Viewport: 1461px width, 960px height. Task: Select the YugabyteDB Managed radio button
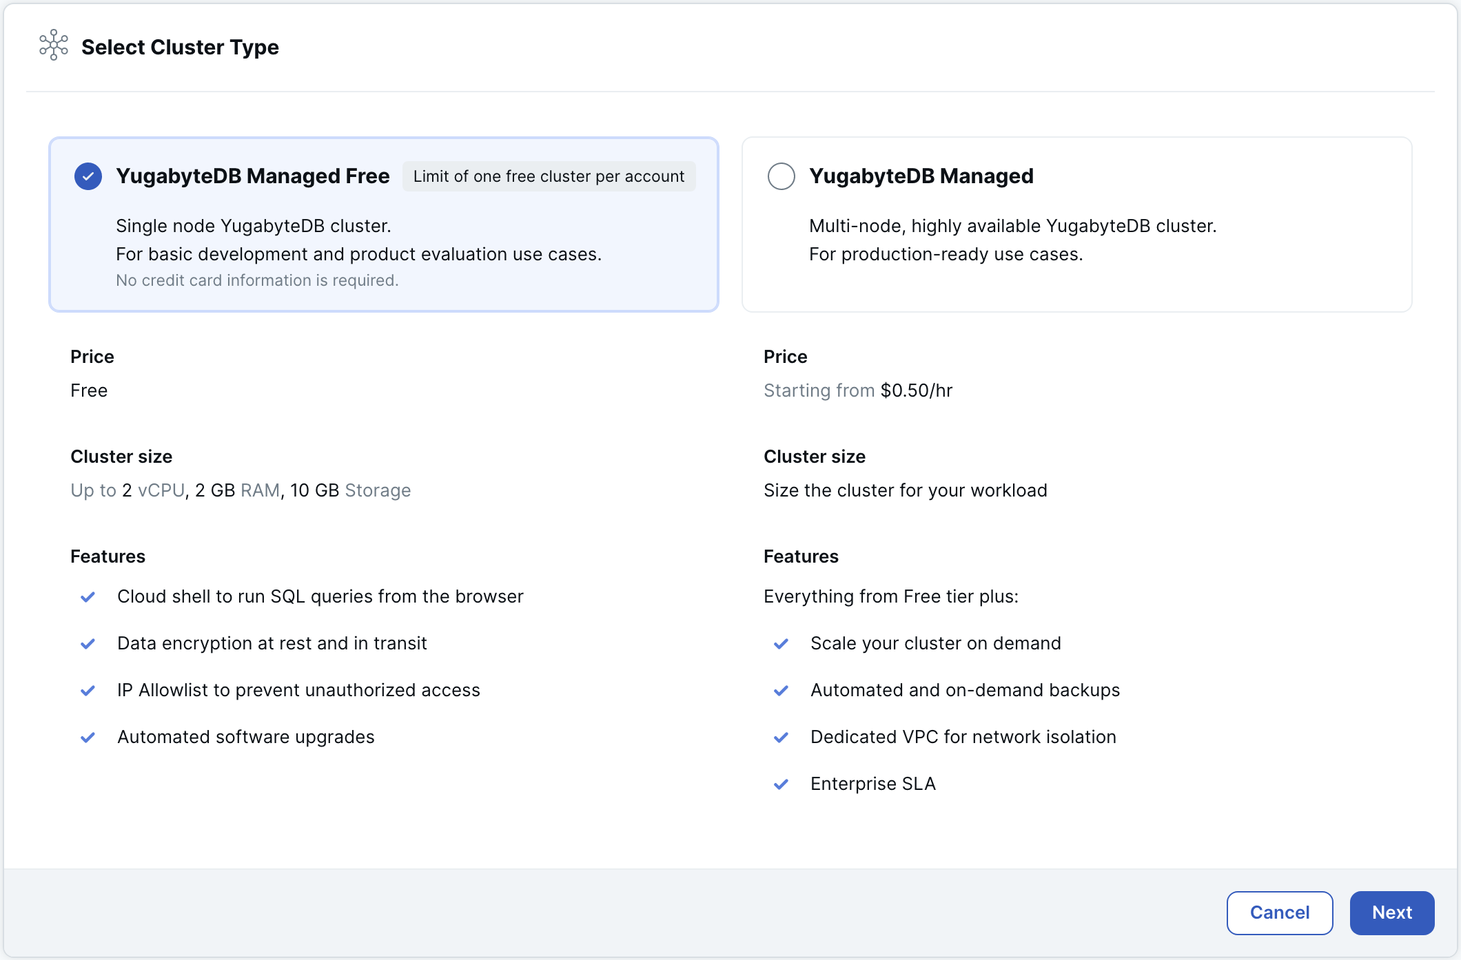[x=781, y=176]
